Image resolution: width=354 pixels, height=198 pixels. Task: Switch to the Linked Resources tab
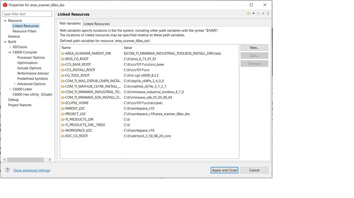[96, 24]
